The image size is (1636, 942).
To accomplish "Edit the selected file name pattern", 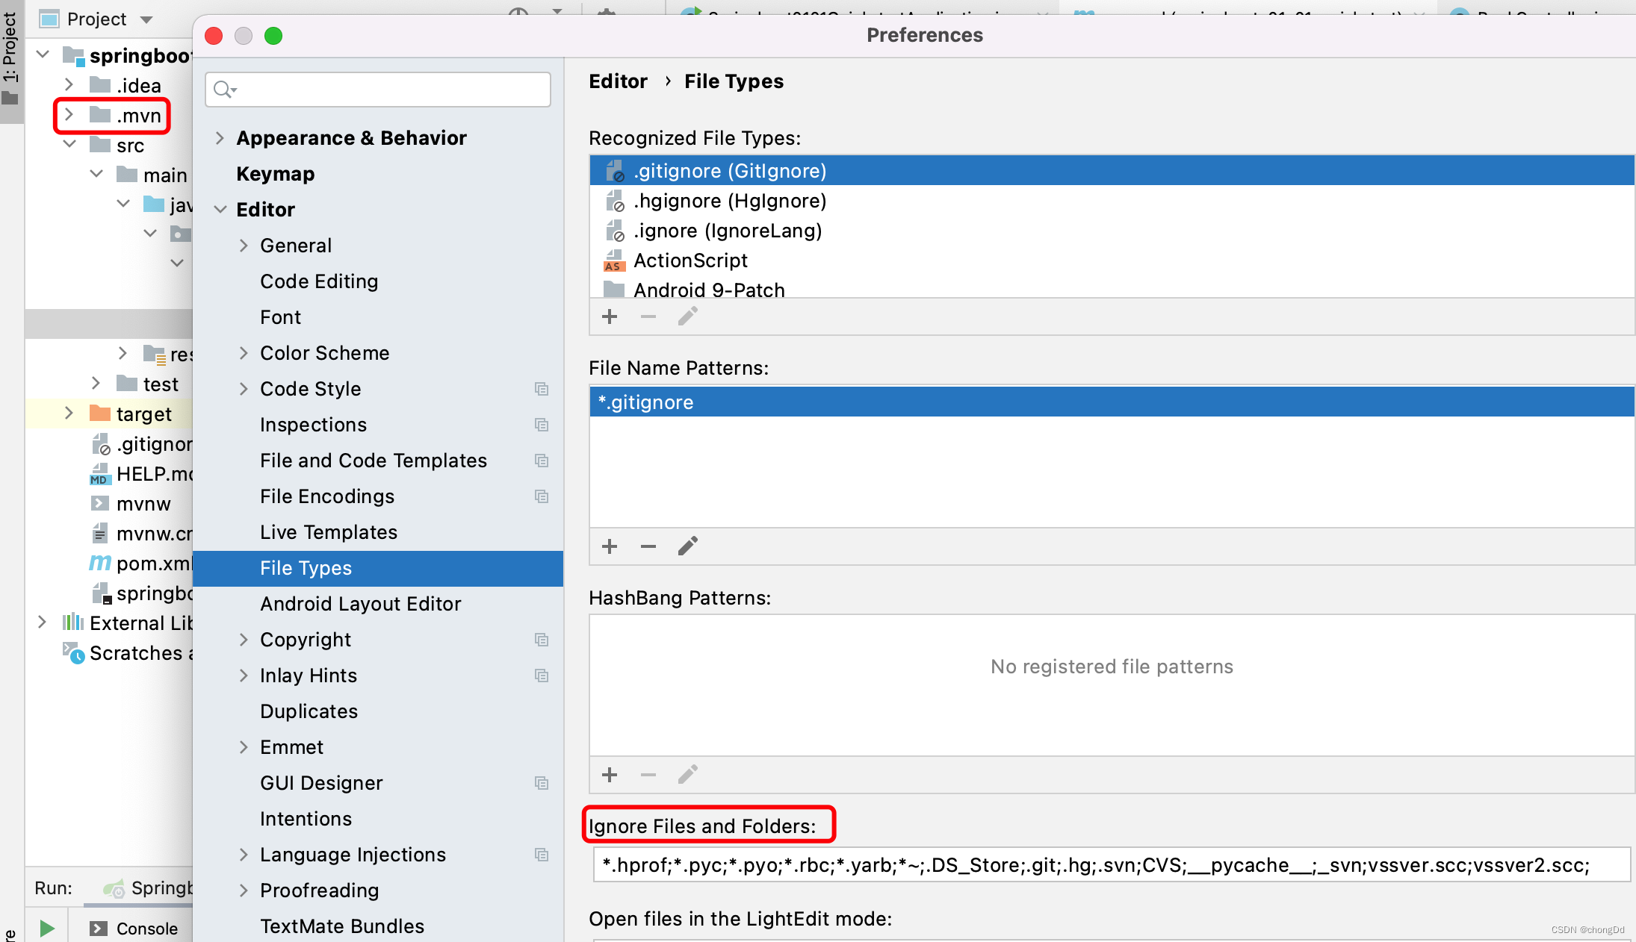I will [x=687, y=546].
